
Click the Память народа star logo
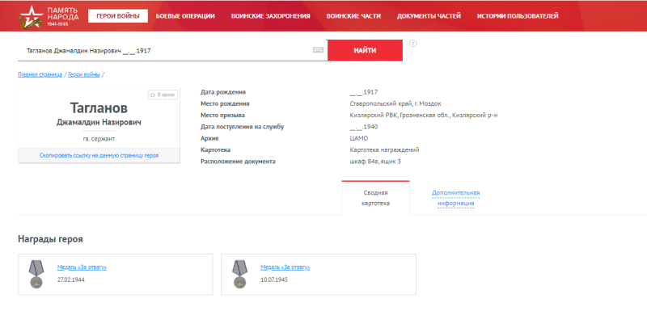(x=30, y=17)
